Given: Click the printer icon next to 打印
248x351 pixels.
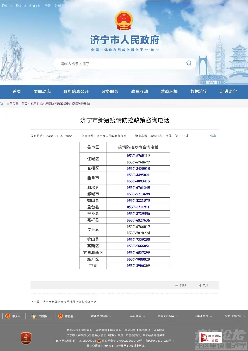Looking at the screenshot, I should pos(177,285).
